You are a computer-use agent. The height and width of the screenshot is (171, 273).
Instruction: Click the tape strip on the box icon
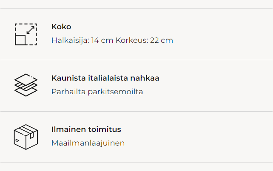(x=28, y=129)
